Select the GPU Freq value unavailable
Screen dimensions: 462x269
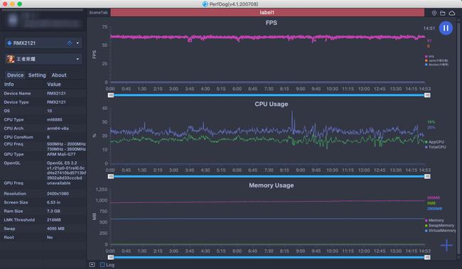(x=58, y=183)
